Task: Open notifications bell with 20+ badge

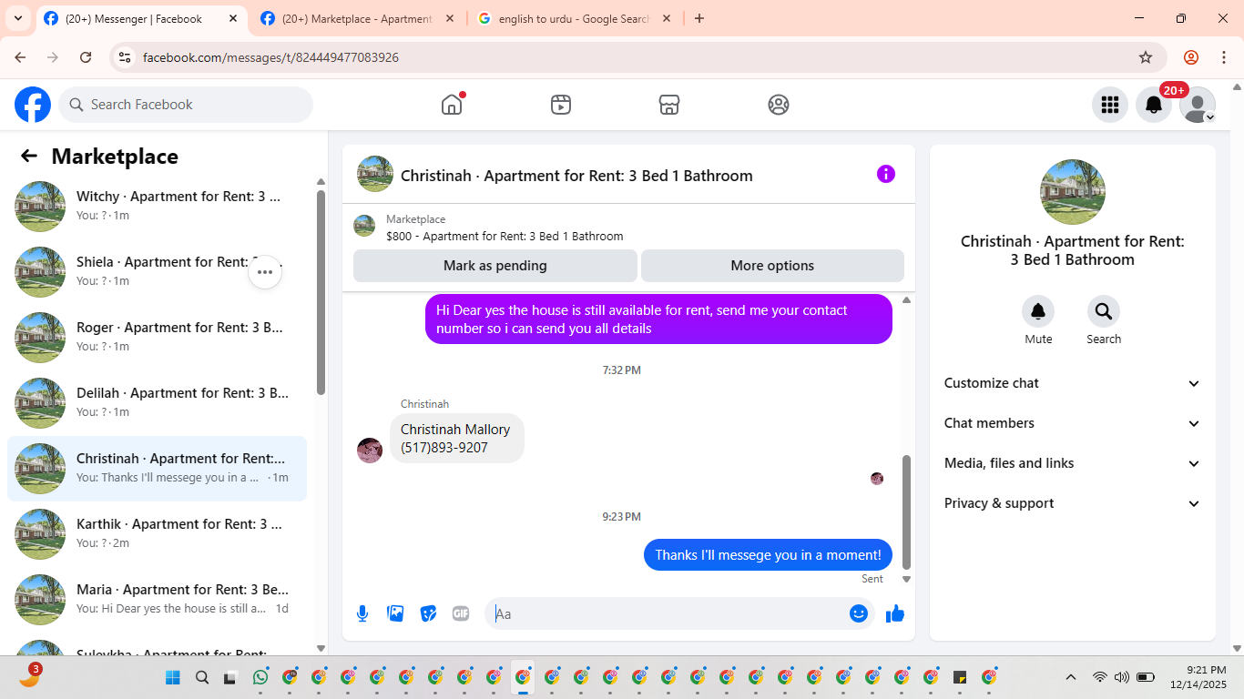Action: [1154, 105]
